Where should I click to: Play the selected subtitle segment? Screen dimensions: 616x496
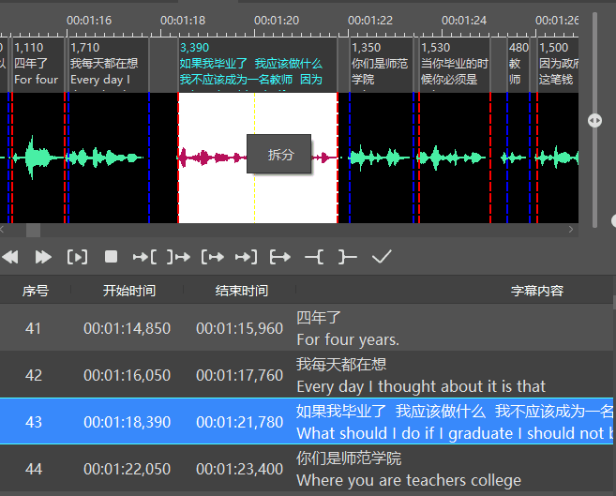coord(77,257)
